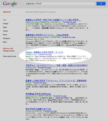This screenshot has height=121, width=108.
Task: Translate the detail.chiebukuro.yahoo.co.jp result
Action: [x=69, y=37]
